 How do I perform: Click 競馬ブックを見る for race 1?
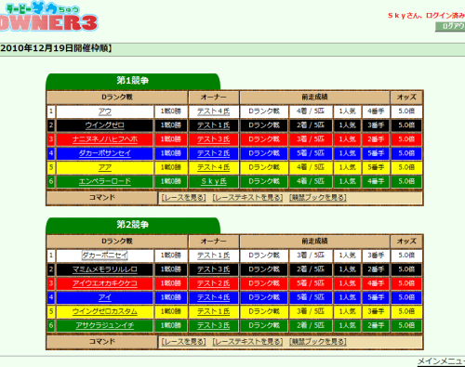coord(318,198)
